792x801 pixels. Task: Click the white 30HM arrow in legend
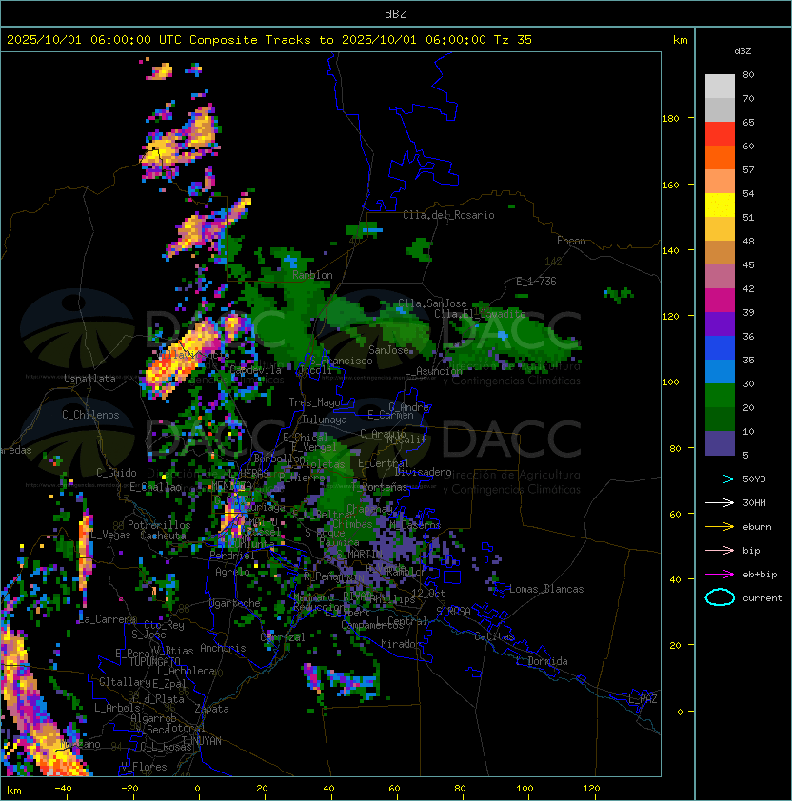(x=720, y=502)
